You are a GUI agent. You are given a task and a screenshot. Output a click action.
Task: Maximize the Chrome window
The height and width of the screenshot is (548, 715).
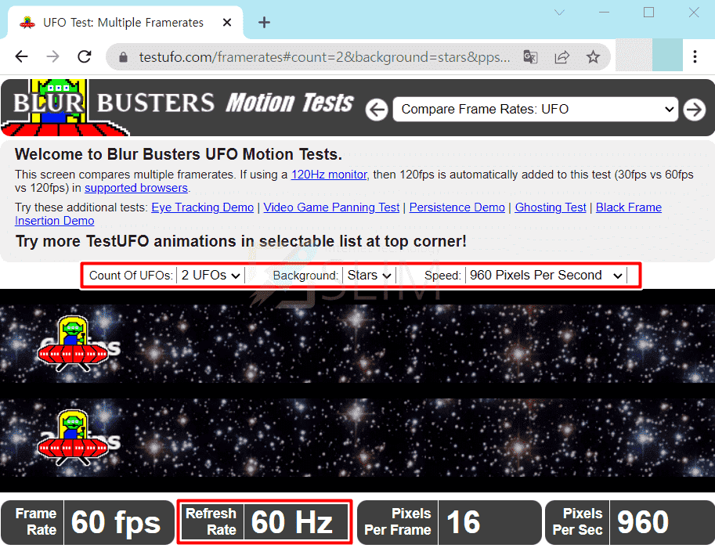point(648,13)
